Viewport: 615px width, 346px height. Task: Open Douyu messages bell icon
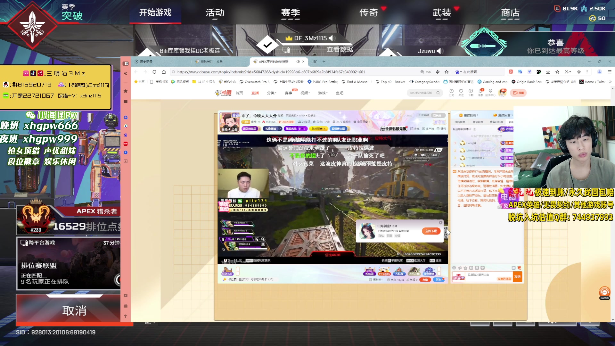[x=480, y=92]
